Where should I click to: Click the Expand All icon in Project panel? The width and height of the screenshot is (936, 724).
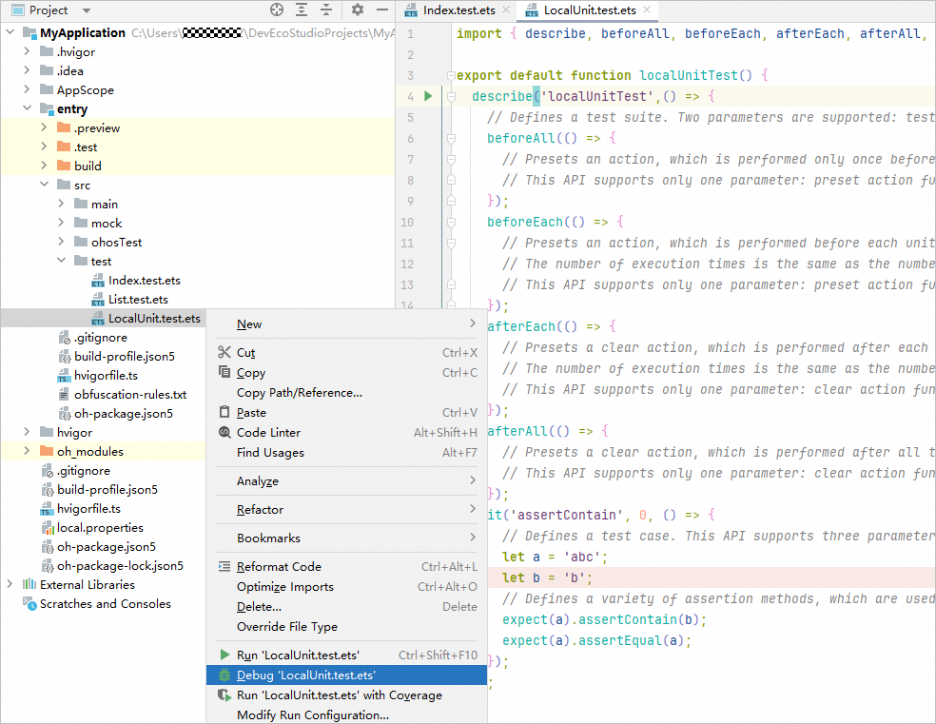[302, 10]
